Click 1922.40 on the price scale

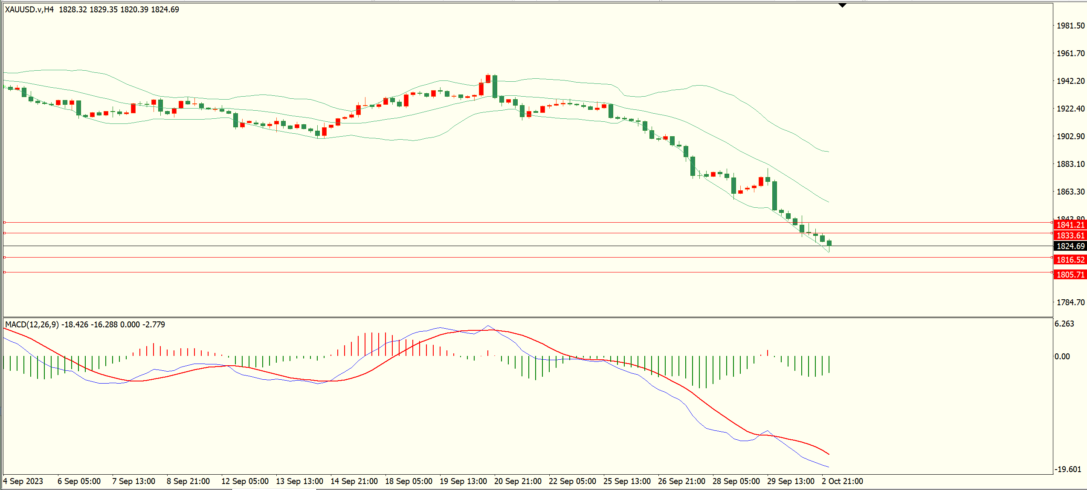point(1070,109)
